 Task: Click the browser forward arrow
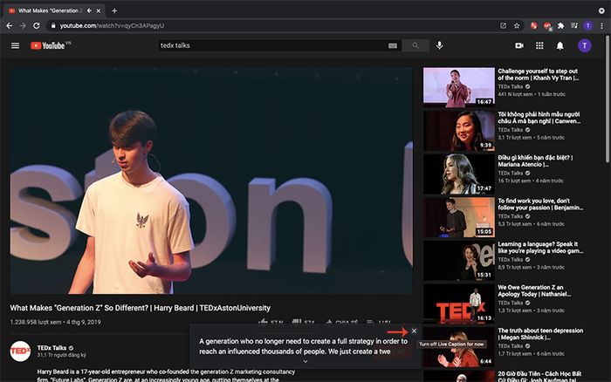coord(23,25)
